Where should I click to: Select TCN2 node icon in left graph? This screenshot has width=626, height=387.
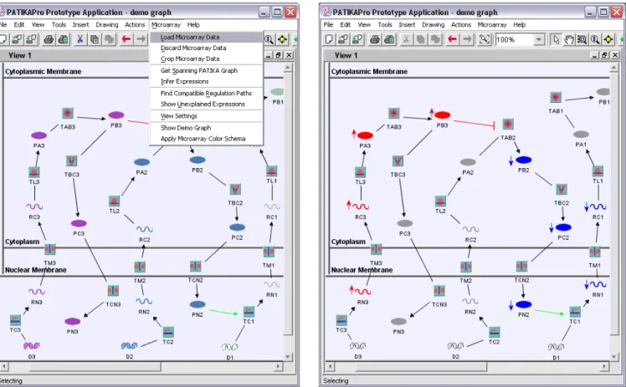[195, 267]
